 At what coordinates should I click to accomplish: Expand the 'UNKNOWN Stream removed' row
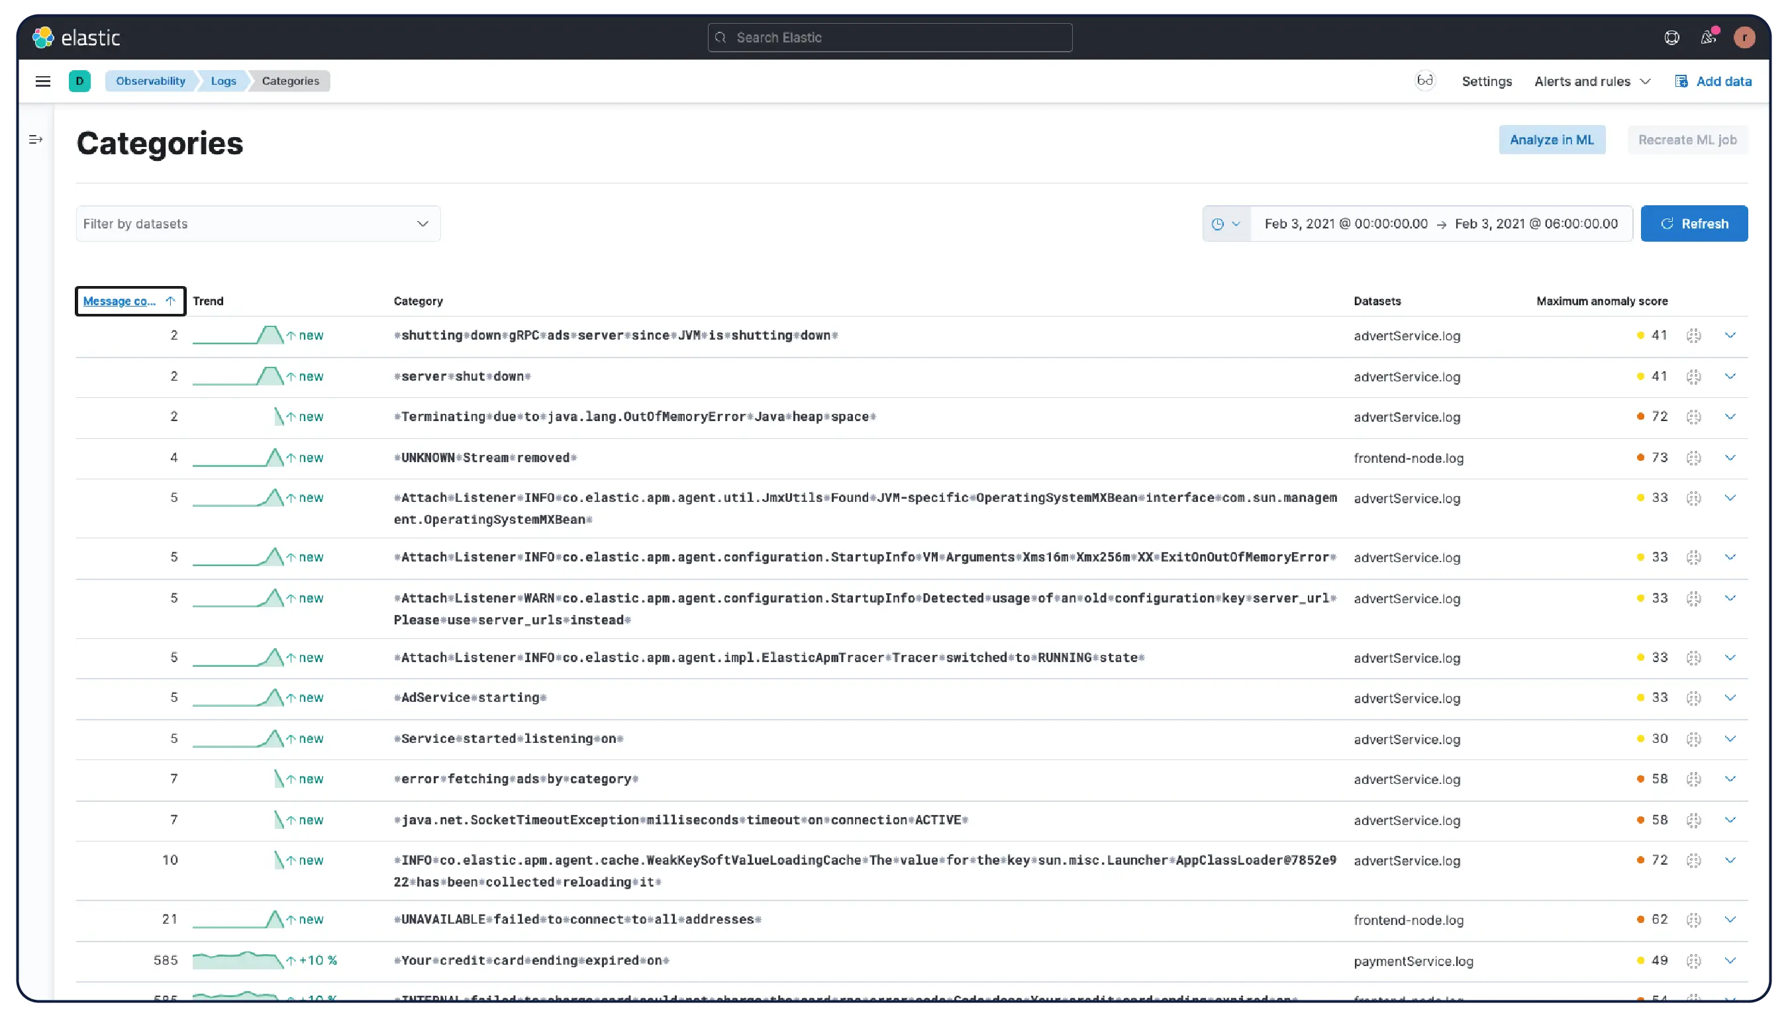tap(1731, 458)
